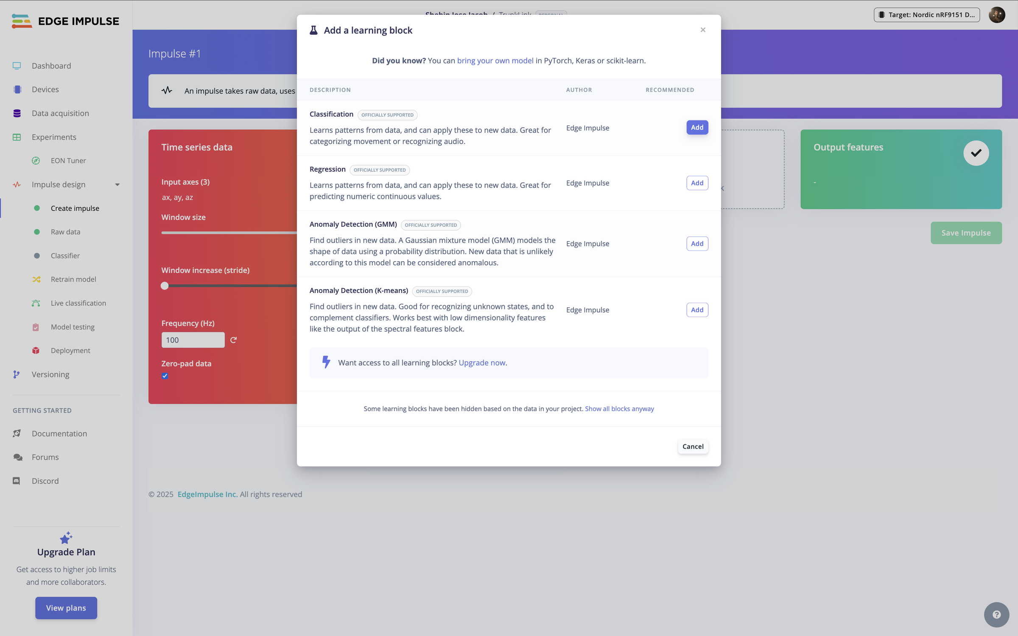The height and width of the screenshot is (636, 1018).
Task: Click the Retrain model shuffle icon
Action: click(36, 279)
